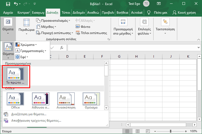Screen dimensions: 202x134
Task: Click the vertical scrollbar down arrow
Action: [199, 119]
